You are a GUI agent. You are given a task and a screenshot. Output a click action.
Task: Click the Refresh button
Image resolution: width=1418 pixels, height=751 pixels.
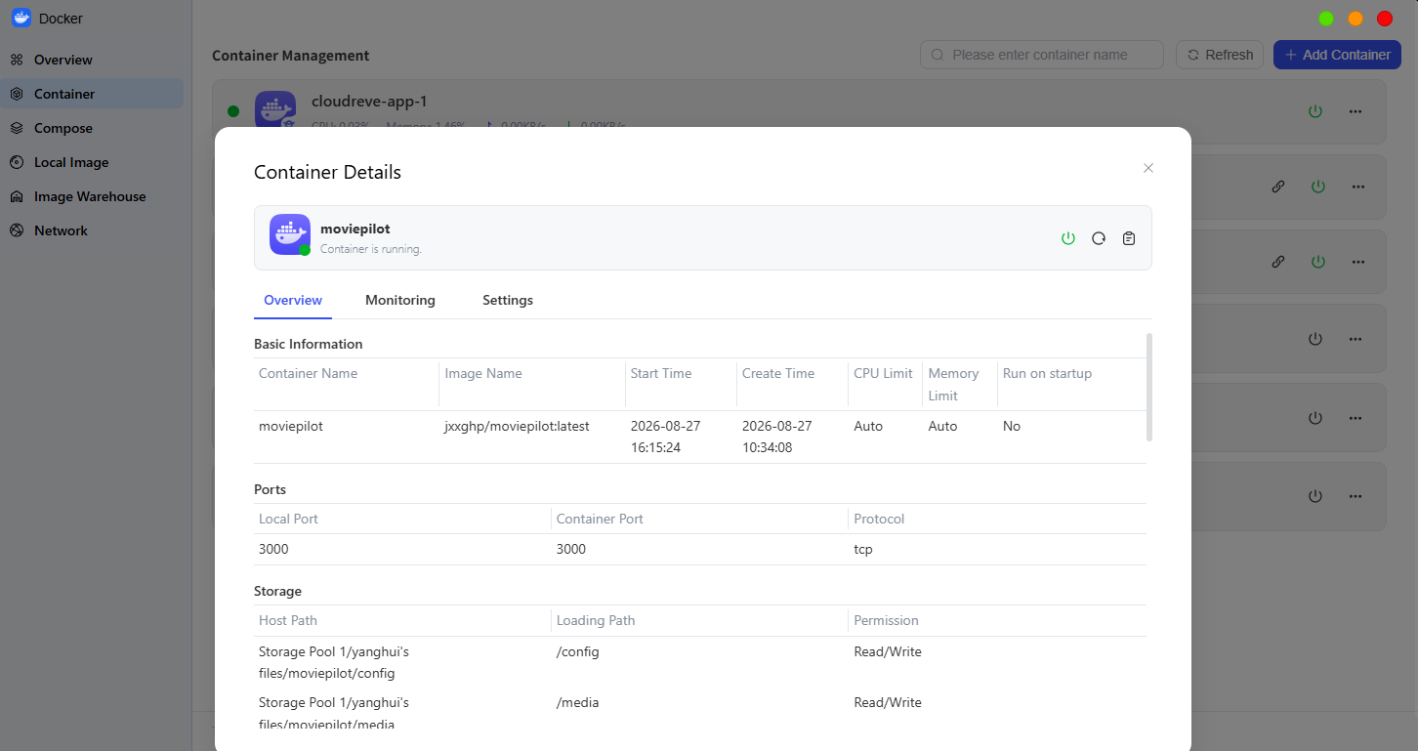[x=1220, y=55]
